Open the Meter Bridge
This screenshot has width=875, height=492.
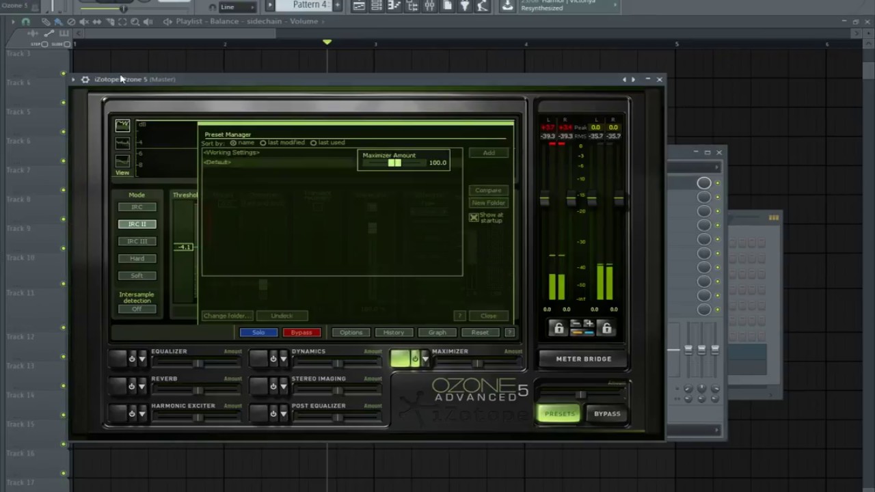click(x=584, y=359)
